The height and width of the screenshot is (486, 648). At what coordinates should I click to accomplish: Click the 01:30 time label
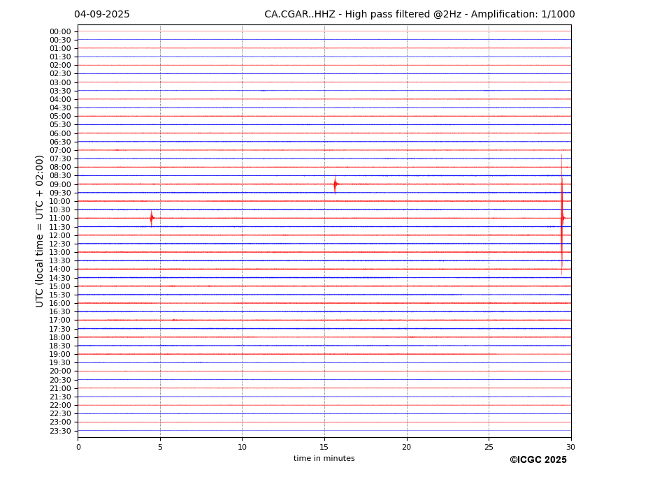pos(60,57)
